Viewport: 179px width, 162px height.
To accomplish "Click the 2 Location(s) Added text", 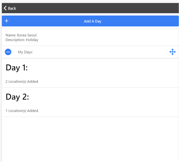I will click(22, 82).
